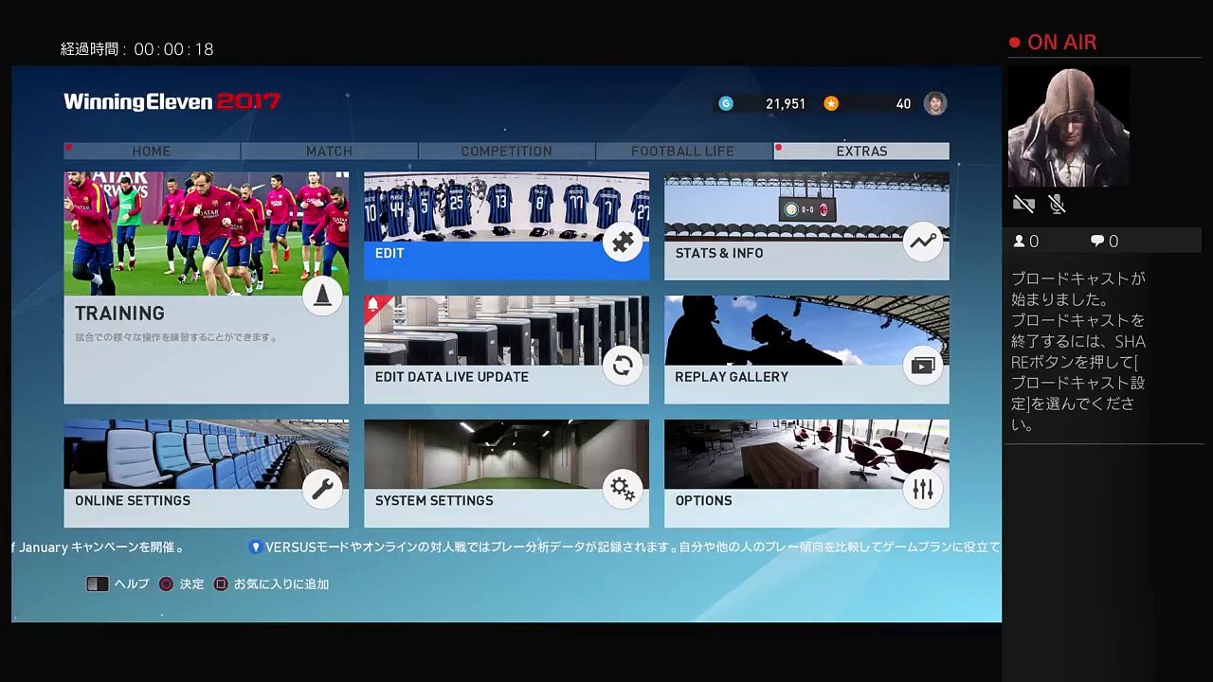Click the disabled camera icon
The height and width of the screenshot is (682, 1213).
point(1023,204)
